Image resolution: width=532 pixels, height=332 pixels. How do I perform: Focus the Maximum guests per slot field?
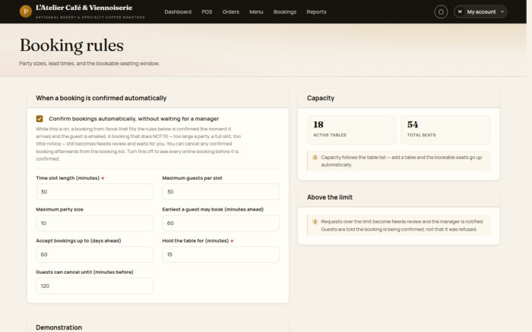[x=220, y=192]
